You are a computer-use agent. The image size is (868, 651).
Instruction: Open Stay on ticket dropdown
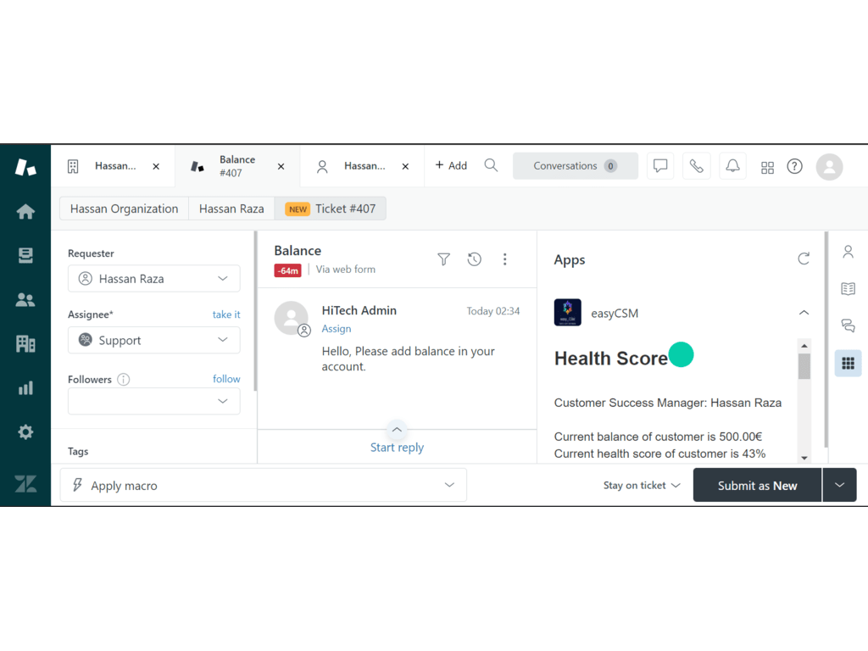pos(641,485)
